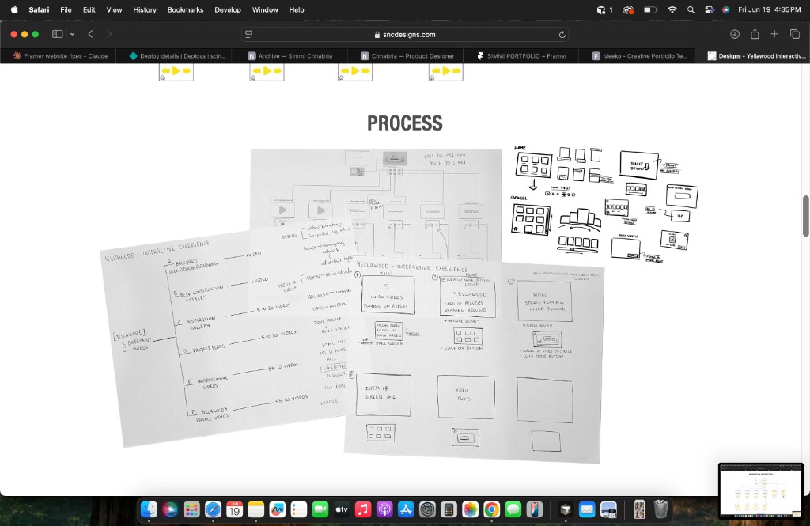Screen dimensions: 810x526
Task: Open App Store from the Dock
Action: [406, 509]
